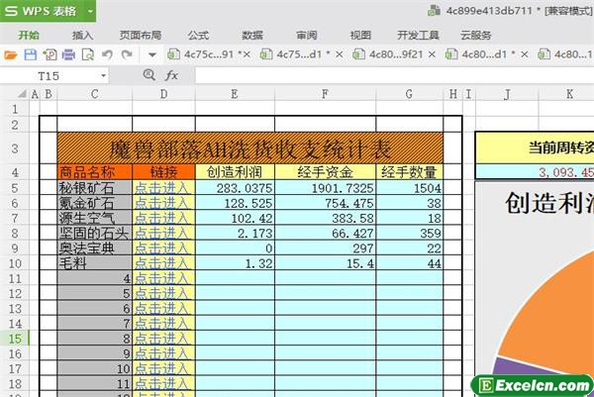Click the Print icon in quick toolbar
Viewport: 594px width, 397px height.
coord(68,54)
